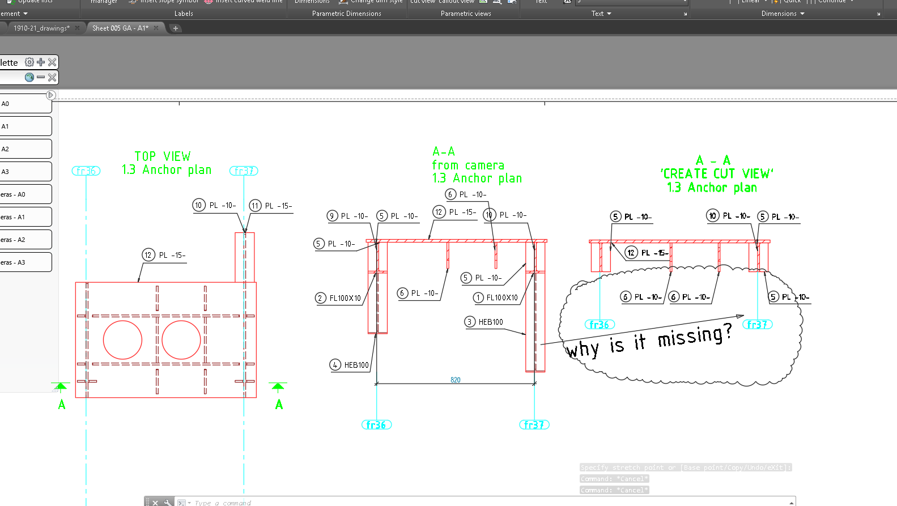Viewport: 897px width, 506px height.
Task: Click the HEB100 label of item 4
Action: pos(356,365)
